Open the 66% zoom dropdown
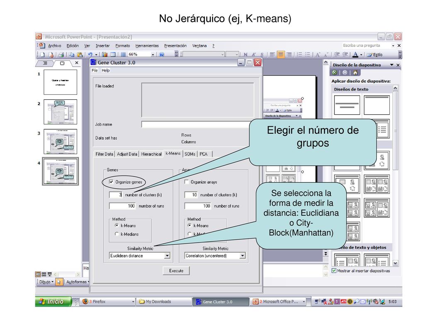 153,55
